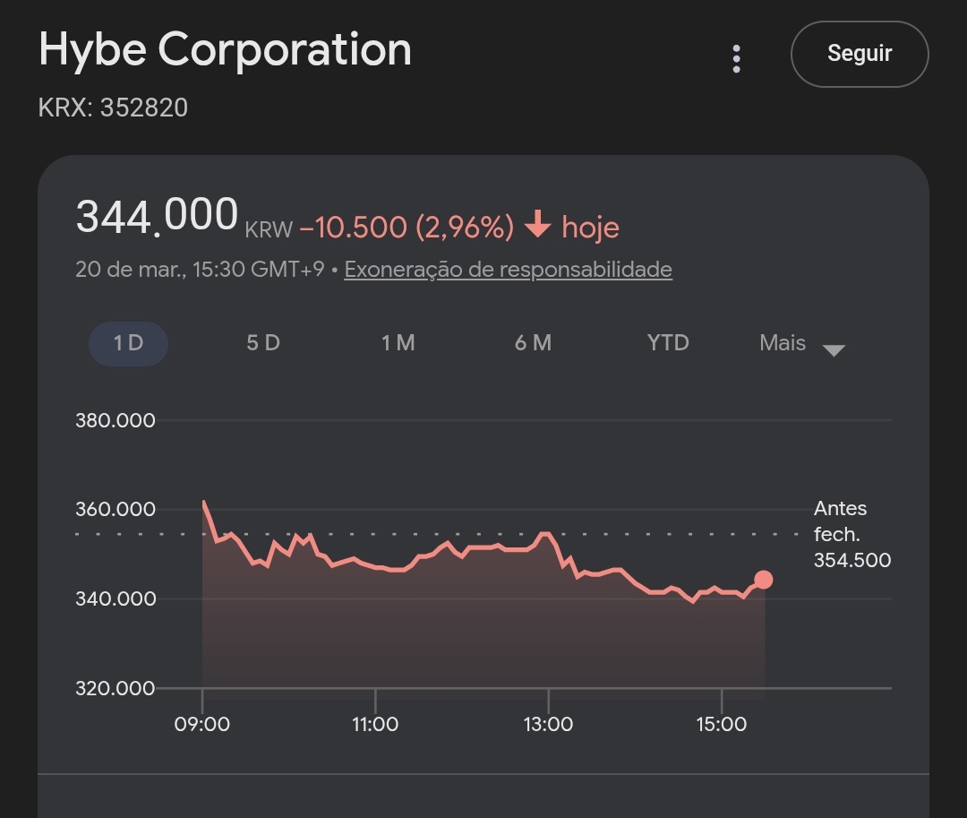Click the Hybe Corporation title

(x=225, y=50)
